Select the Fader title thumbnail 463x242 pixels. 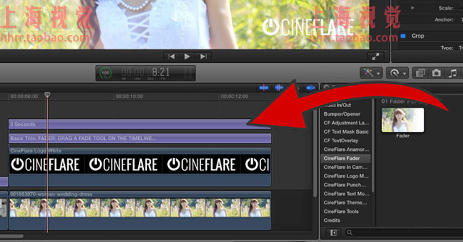[x=403, y=120]
